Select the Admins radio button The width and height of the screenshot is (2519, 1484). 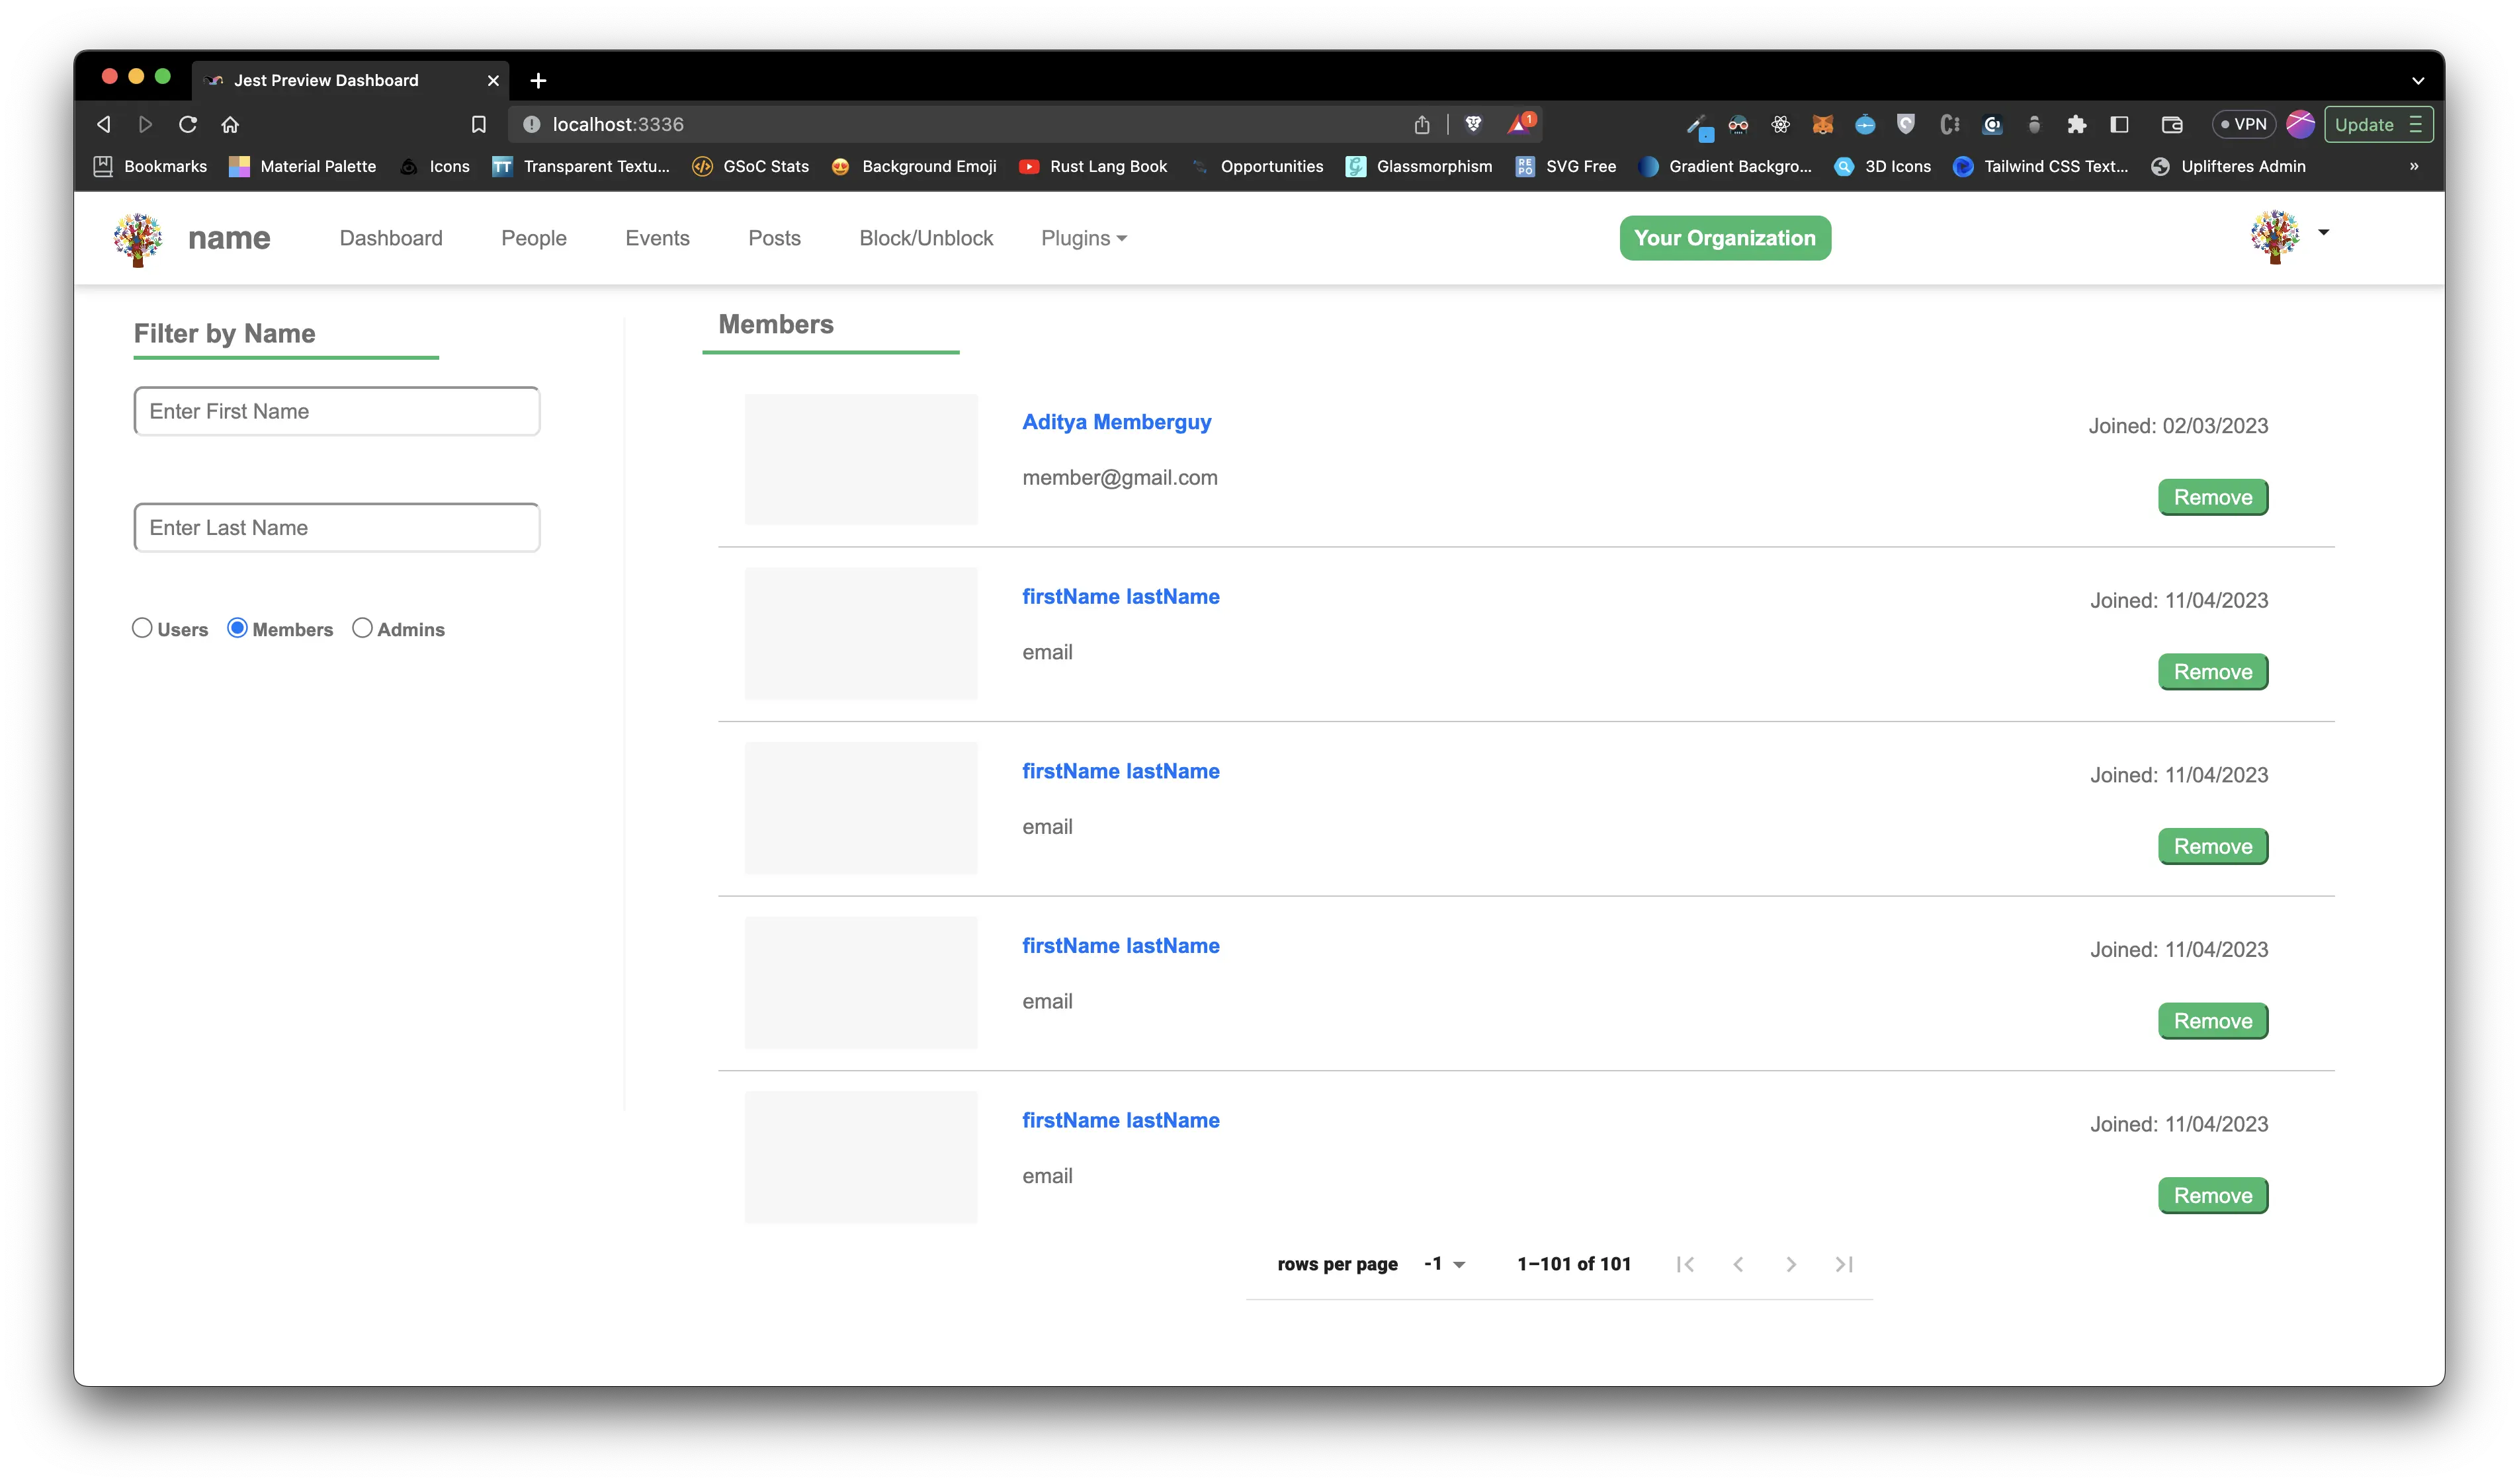click(x=361, y=627)
